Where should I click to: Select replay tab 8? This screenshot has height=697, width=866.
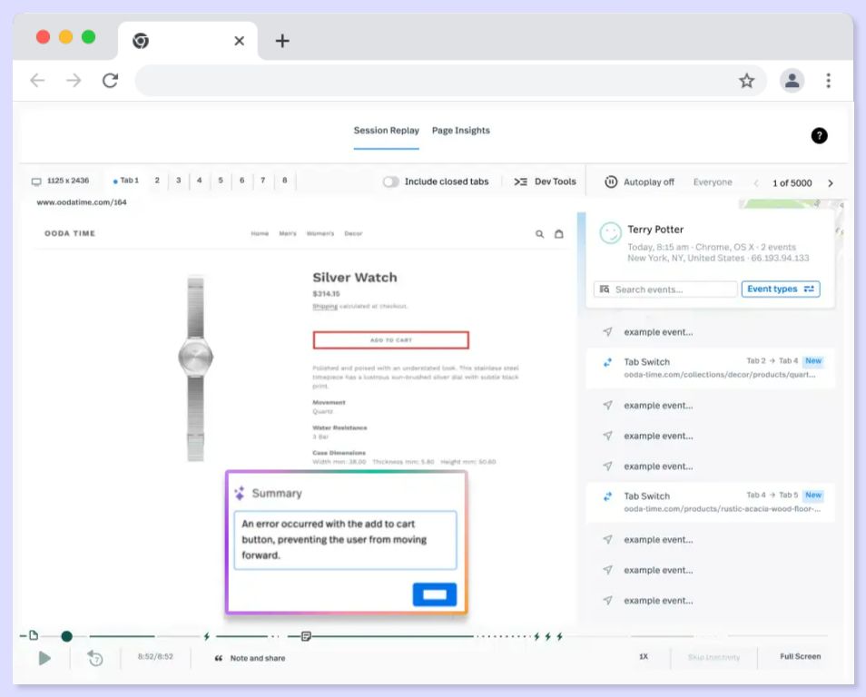coord(284,181)
